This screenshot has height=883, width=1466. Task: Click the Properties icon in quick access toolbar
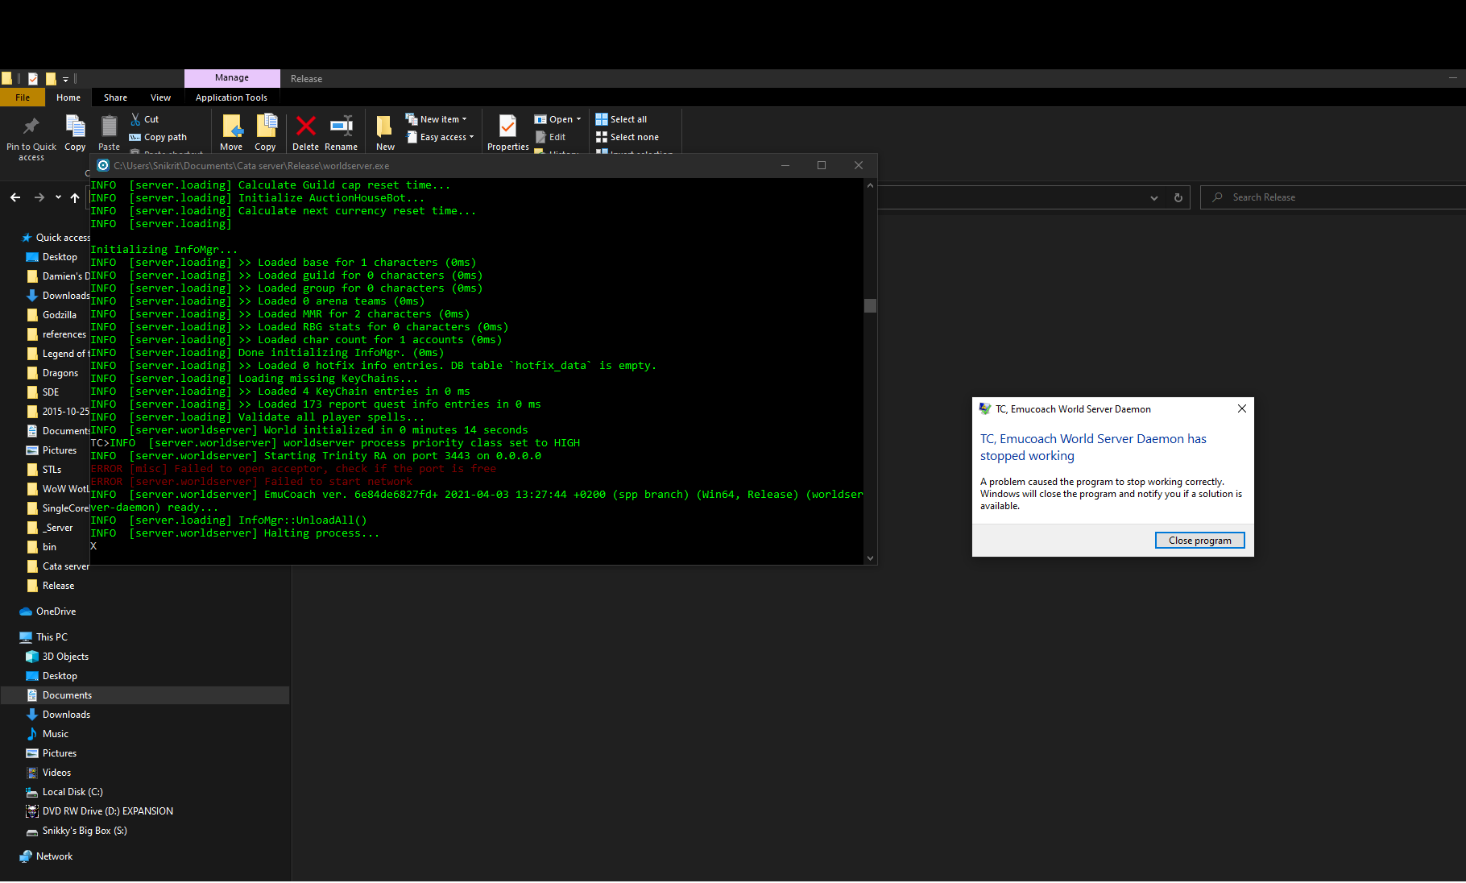(33, 78)
